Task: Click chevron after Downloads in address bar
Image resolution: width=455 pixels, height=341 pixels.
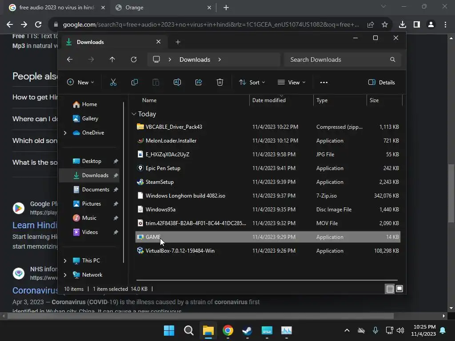Action: 220,59
